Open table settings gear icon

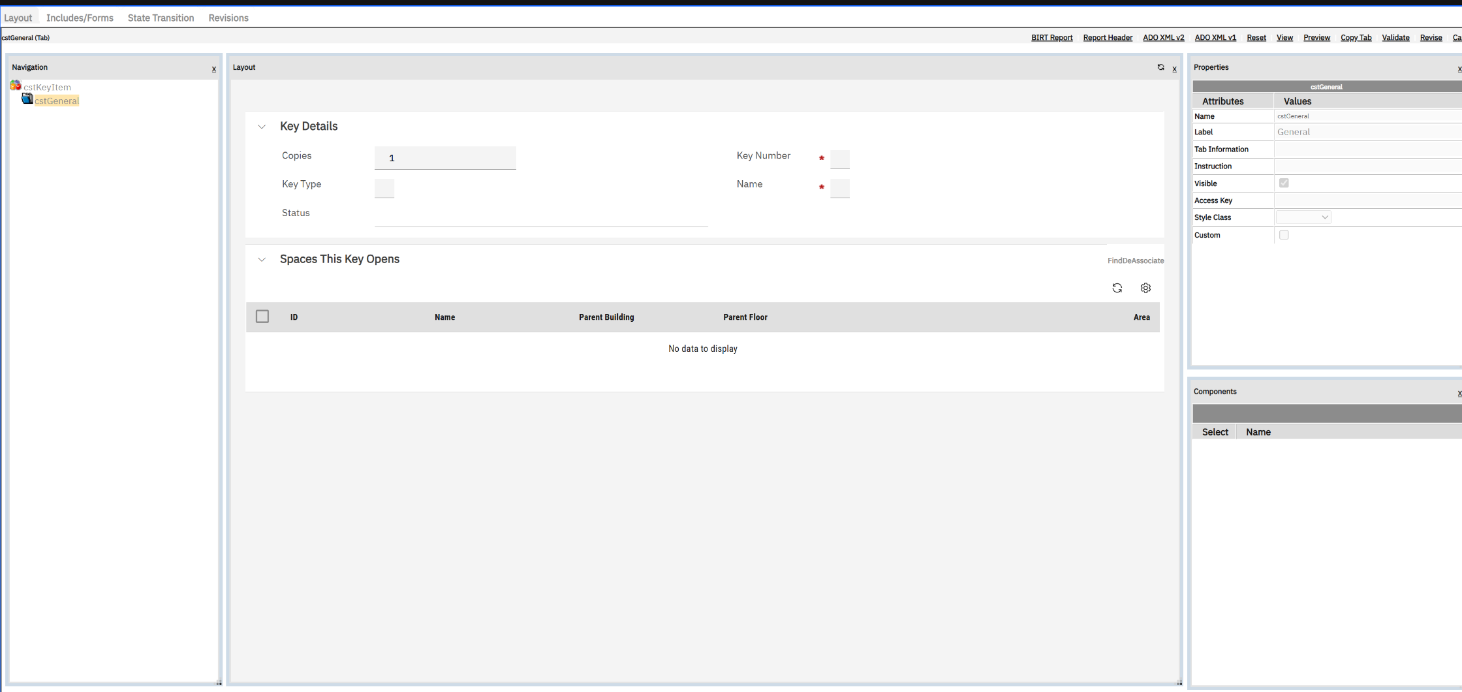coord(1145,288)
